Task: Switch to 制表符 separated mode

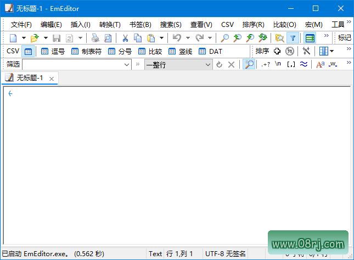Action: tap(86, 52)
